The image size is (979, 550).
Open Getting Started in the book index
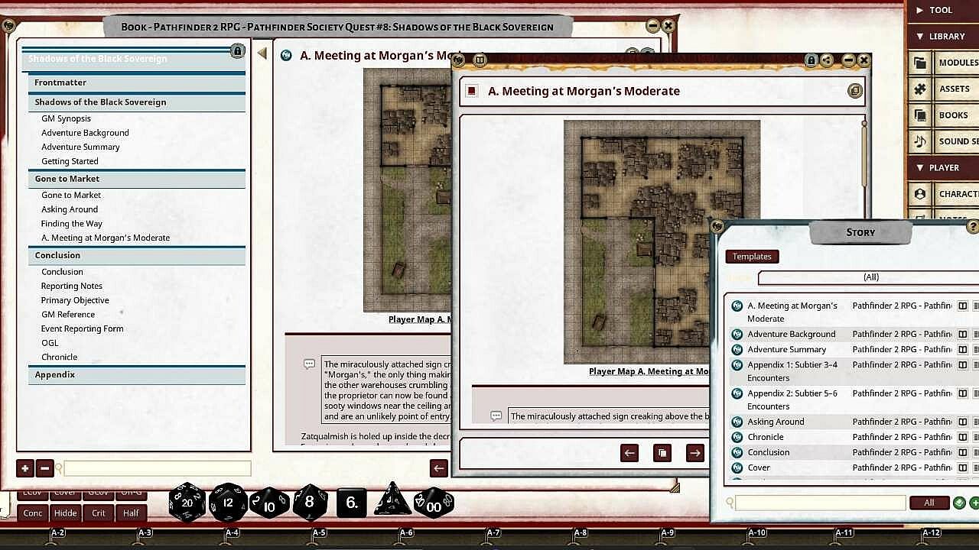point(70,161)
